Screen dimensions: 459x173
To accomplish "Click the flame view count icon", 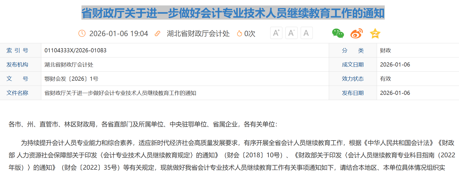I will point(239,34).
